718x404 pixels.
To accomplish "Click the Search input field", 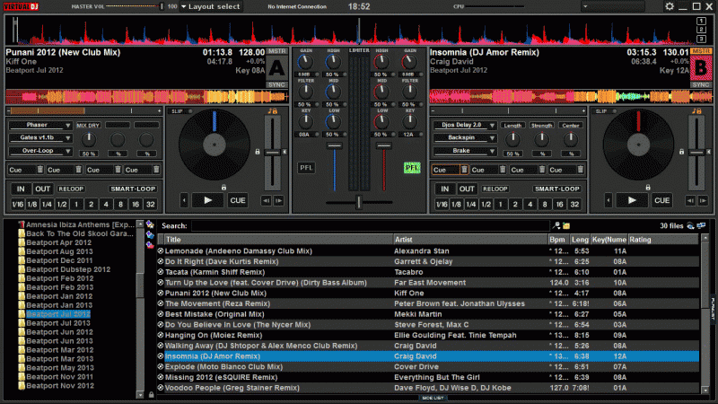I will coord(370,226).
